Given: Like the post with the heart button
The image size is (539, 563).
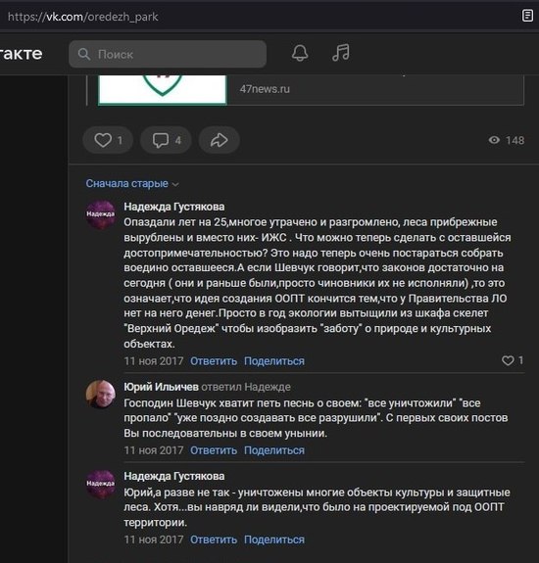Looking at the screenshot, I should coord(108,140).
